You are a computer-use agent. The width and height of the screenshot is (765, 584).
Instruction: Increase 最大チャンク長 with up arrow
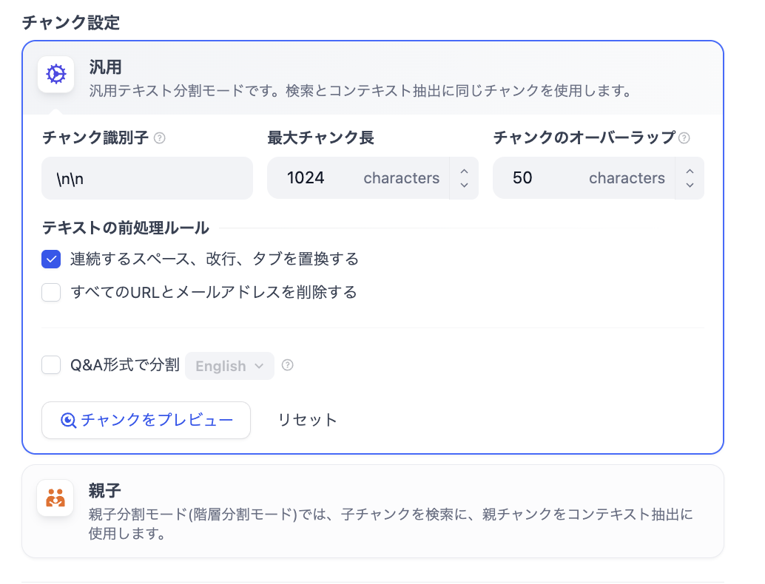[x=464, y=172]
